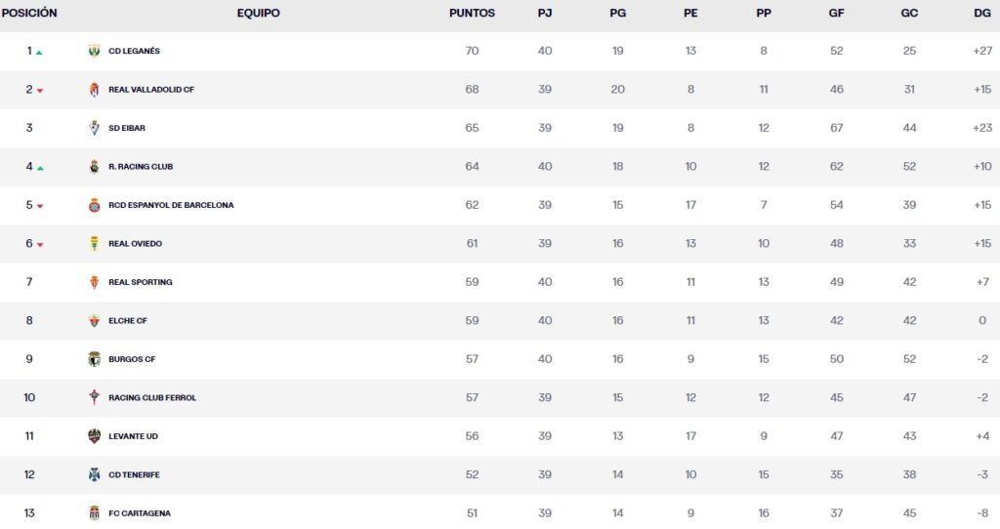The width and height of the screenshot is (1000, 529).
Task: Click the Real Valladolid CF crest
Action: click(94, 90)
